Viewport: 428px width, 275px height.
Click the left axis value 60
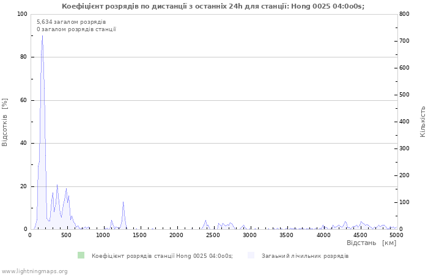[x=24, y=100]
